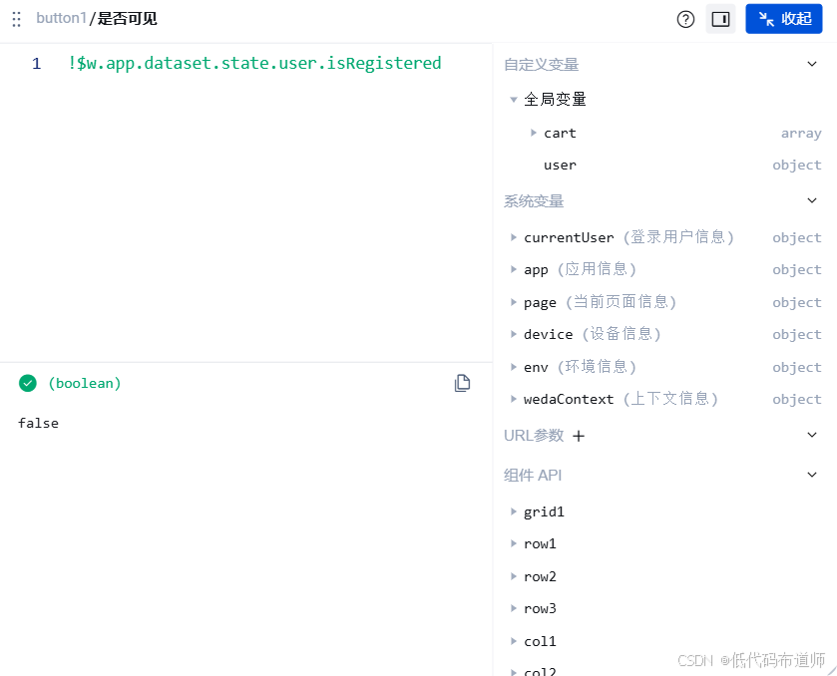Add a URL parameter with the plus icon
The height and width of the screenshot is (676, 837).
(578, 436)
